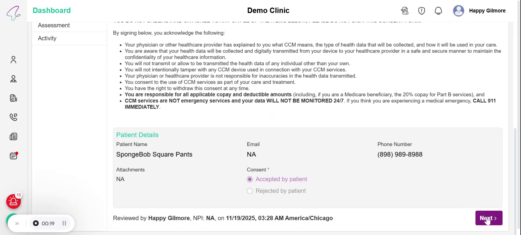Open the notifications bell
The image size is (521, 235).
[x=438, y=11]
